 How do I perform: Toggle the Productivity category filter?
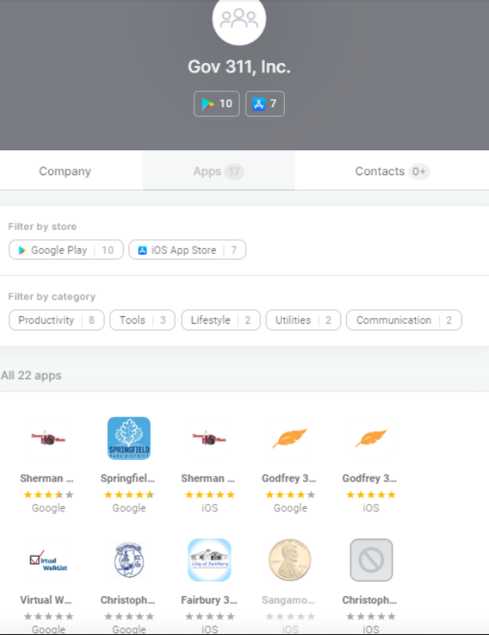coord(56,320)
